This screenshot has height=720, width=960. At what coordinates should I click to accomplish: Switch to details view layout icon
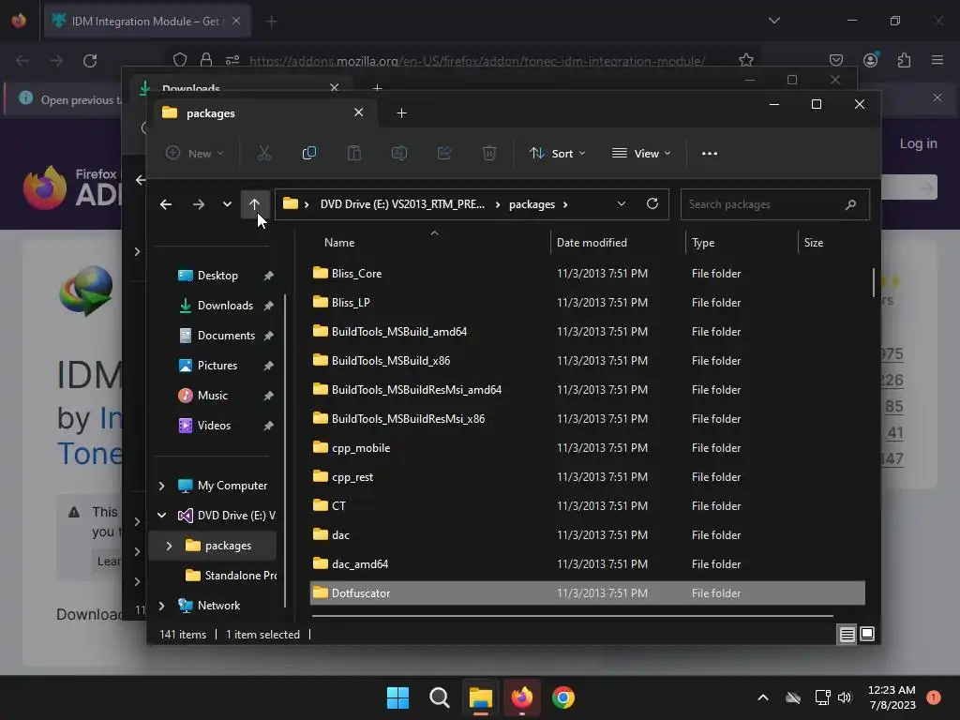click(x=847, y=635)
